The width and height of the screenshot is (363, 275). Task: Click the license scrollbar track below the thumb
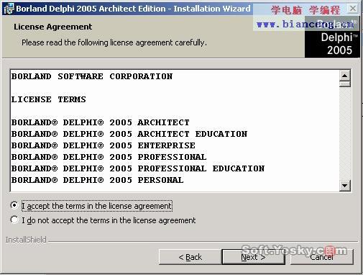(x=345, y=133)
